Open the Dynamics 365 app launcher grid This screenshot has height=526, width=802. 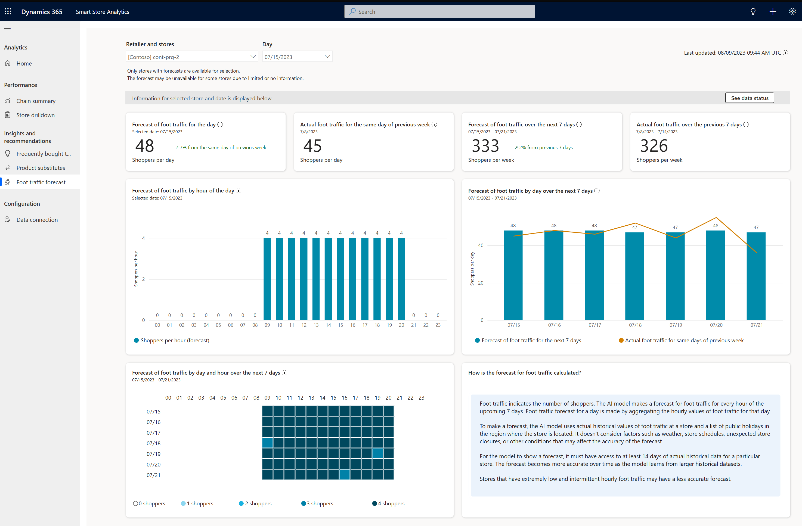point(8,11)
